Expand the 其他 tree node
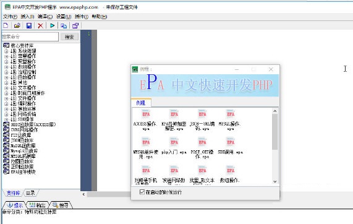Image resolution: width=353 pixels, height=224 pixels. [6, 83]
